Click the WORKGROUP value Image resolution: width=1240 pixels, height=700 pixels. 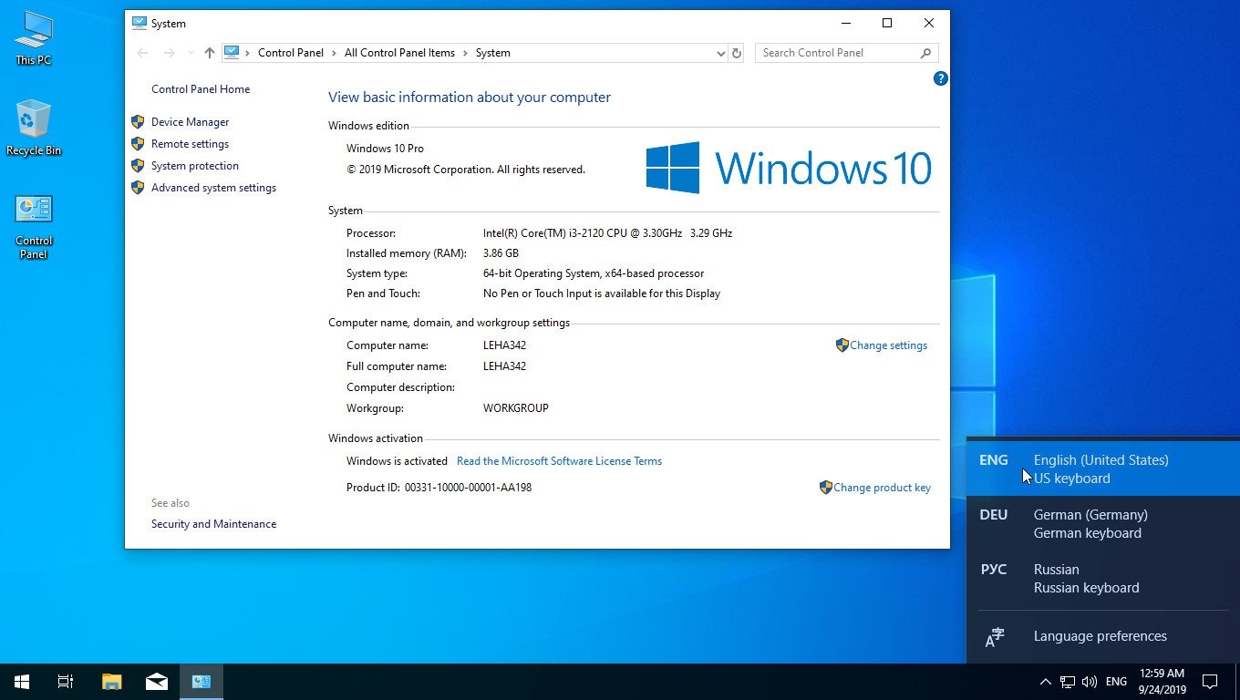coord(516,408)
